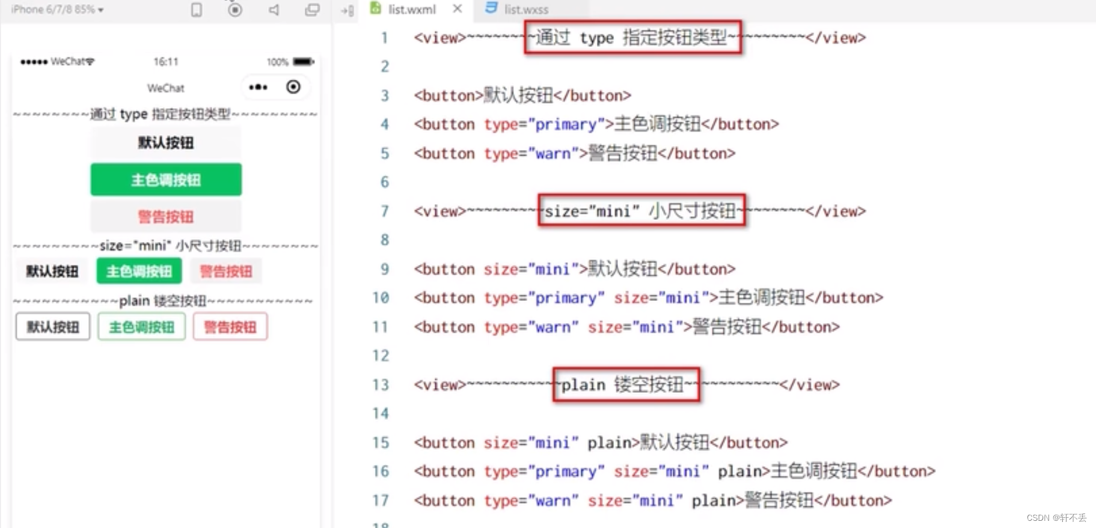Image resolution: width=1096 pixels, height=528 pixels.
Task: Click the 16:11 time in simulator status bar
Action: (x=166, y=61)
